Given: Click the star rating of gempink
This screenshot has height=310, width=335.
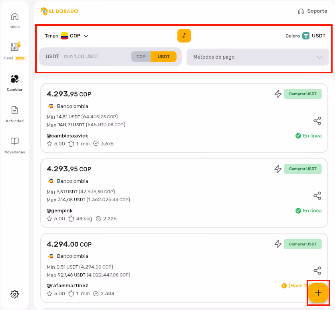Looking at the screenshot, I should pyautogui.click(x=56, y=218).
